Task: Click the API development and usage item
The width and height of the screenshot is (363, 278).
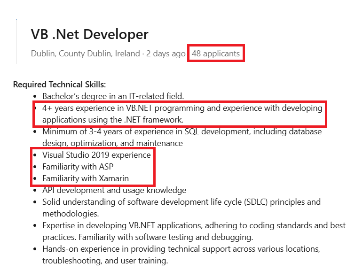Action: (114, 190)
